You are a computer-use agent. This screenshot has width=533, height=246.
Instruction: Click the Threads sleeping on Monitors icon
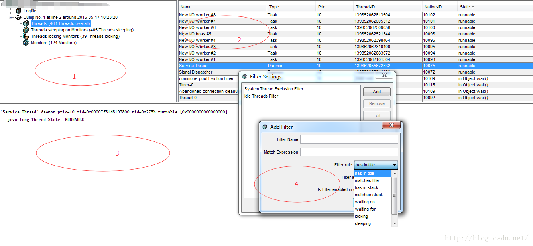pos(26,30)
